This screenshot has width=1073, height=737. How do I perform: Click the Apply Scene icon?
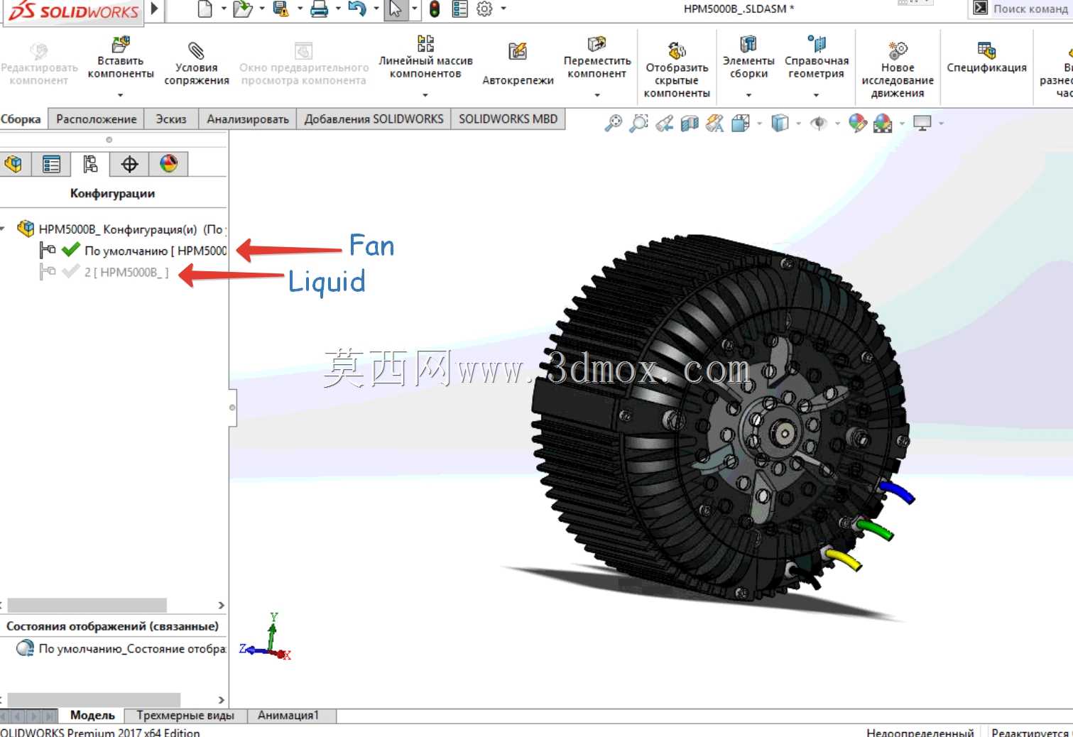(x=883, y=124)
